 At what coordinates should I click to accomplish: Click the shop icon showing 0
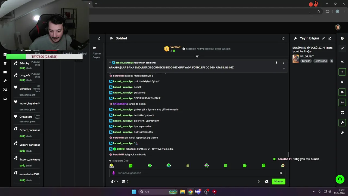pos(125,182)
